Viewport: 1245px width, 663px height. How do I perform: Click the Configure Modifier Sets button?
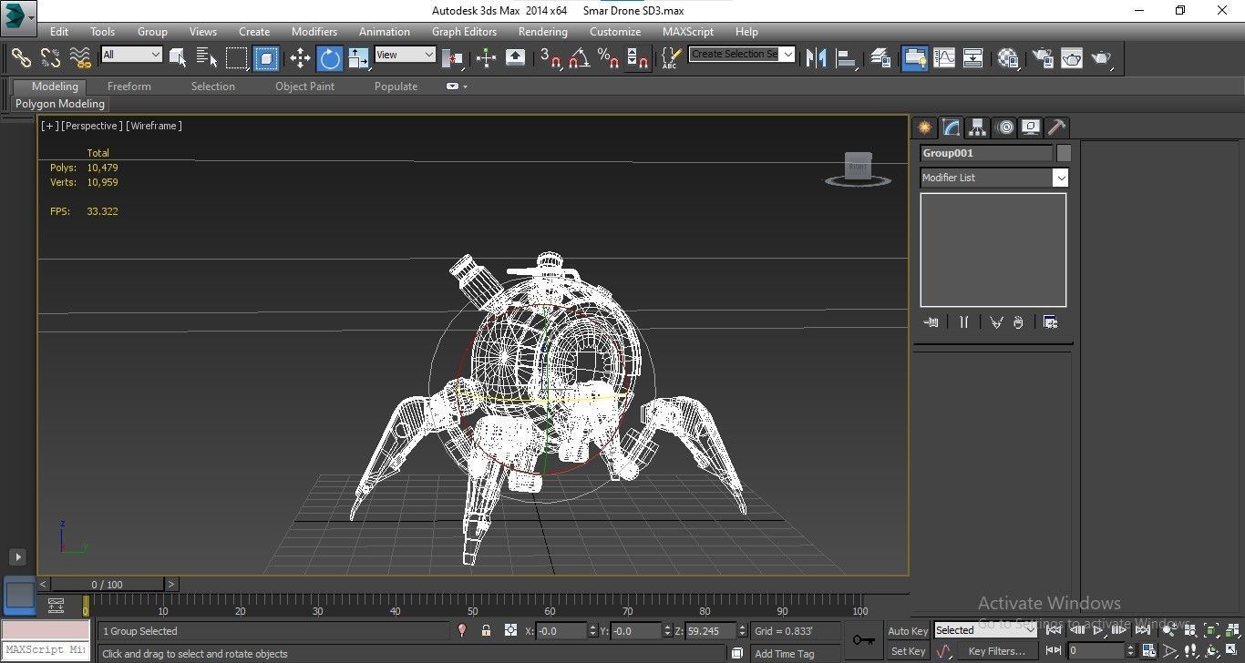pos(1050,322)
